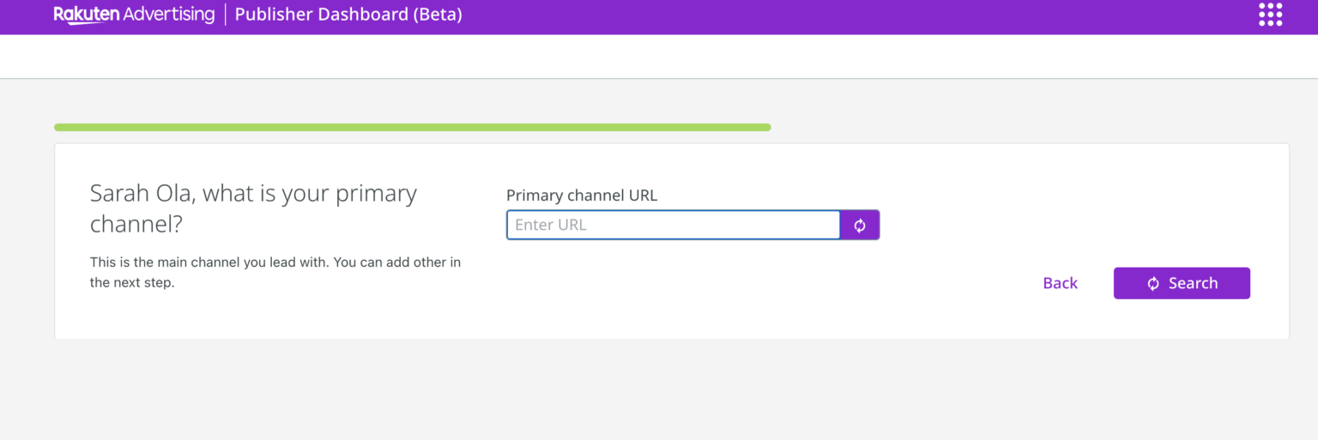The image size is (1318, 440).
Task: Open the apps grid menu icon
Action: click(1270, 15)
